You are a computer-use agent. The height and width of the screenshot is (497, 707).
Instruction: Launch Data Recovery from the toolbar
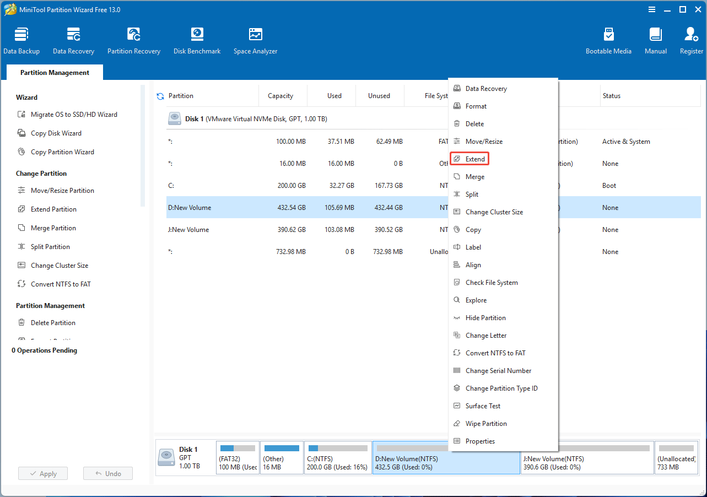point(73,40)
